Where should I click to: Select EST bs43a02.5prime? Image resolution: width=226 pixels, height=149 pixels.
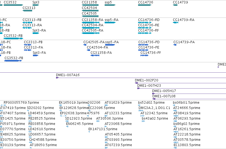[x=143, y=121]
